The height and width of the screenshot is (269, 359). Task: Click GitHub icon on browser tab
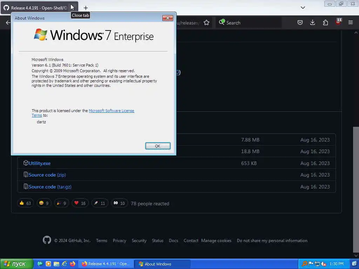[6, 8]
